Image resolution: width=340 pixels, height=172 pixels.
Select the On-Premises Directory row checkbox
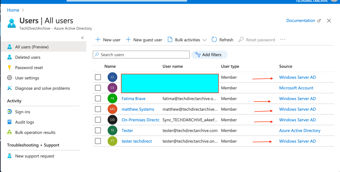point(98,120)
